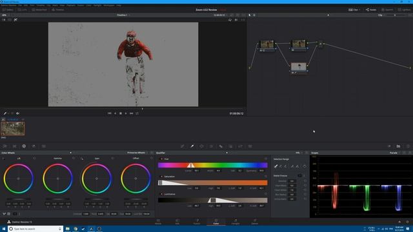The height and width of the screenshot is (232, 413).
Task: Toggle the Saturation qualifier enable dot
Action: tap(161, 177)
